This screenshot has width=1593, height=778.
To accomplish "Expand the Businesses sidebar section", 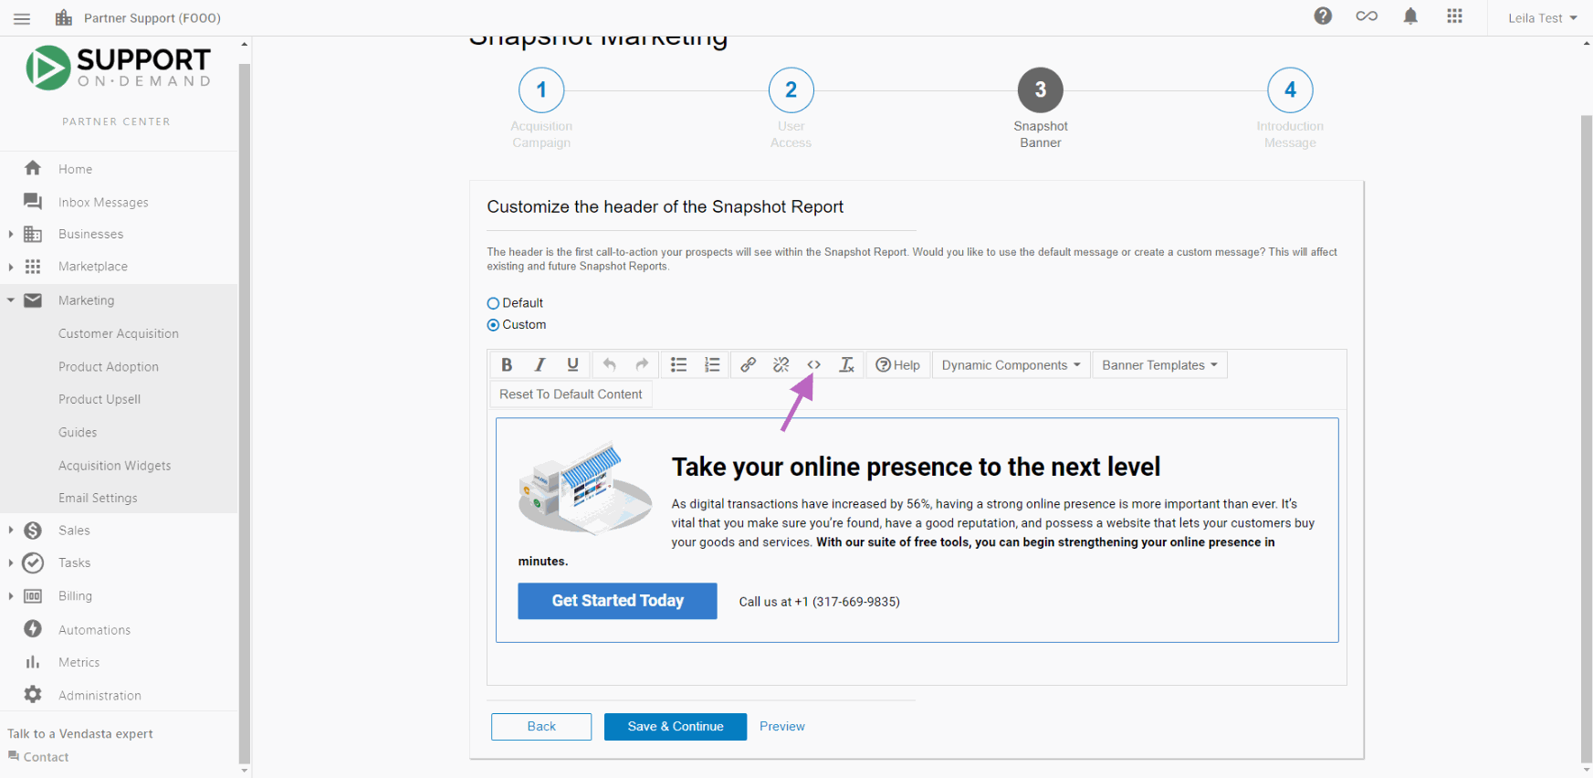I will point(11,235).
